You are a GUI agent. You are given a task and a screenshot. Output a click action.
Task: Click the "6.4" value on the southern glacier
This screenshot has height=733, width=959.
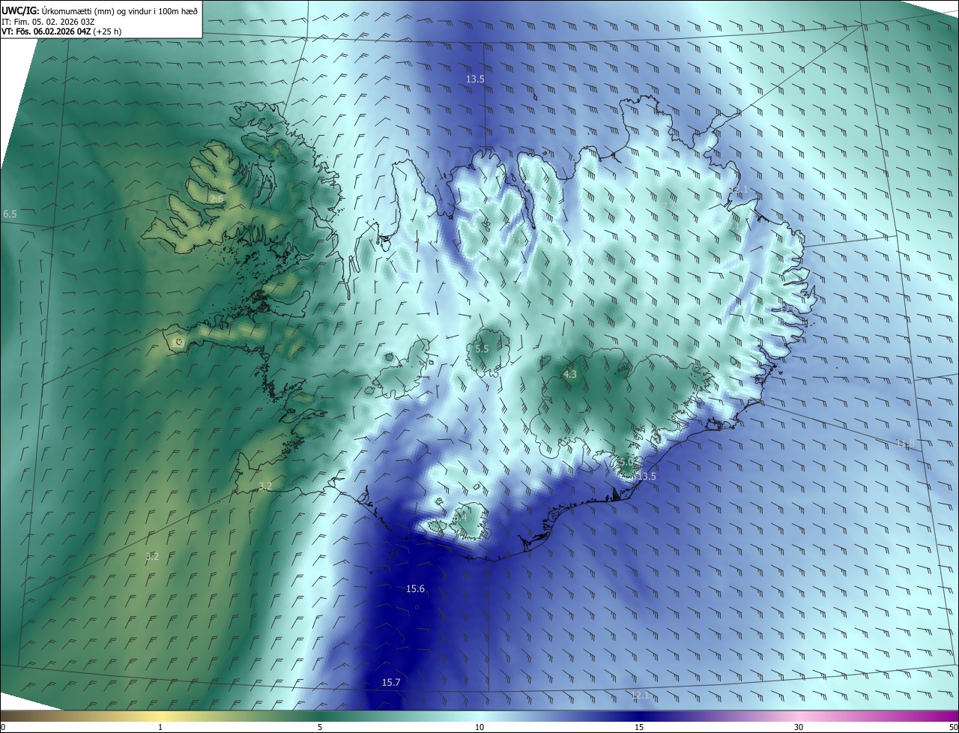point(459,517)
